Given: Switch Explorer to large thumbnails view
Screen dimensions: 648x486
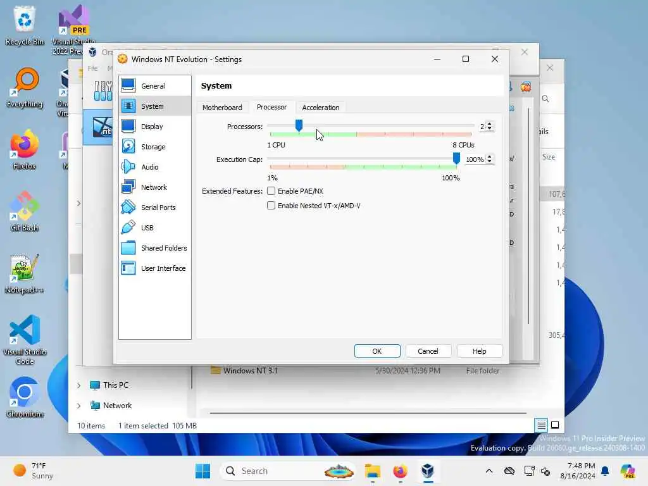Looking at the screenshot, I should (x=555, y=425).
